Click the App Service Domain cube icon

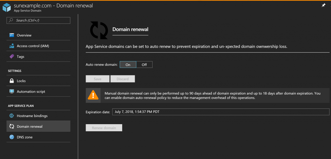(x=7, y=7)
